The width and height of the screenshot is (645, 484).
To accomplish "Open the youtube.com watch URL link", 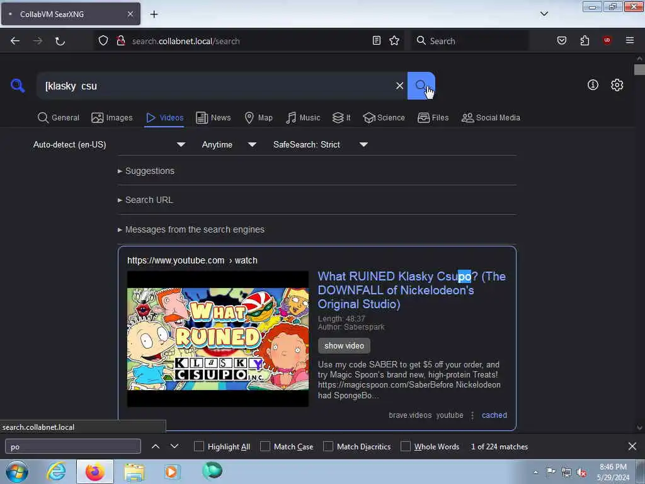I will pos(192,260).
